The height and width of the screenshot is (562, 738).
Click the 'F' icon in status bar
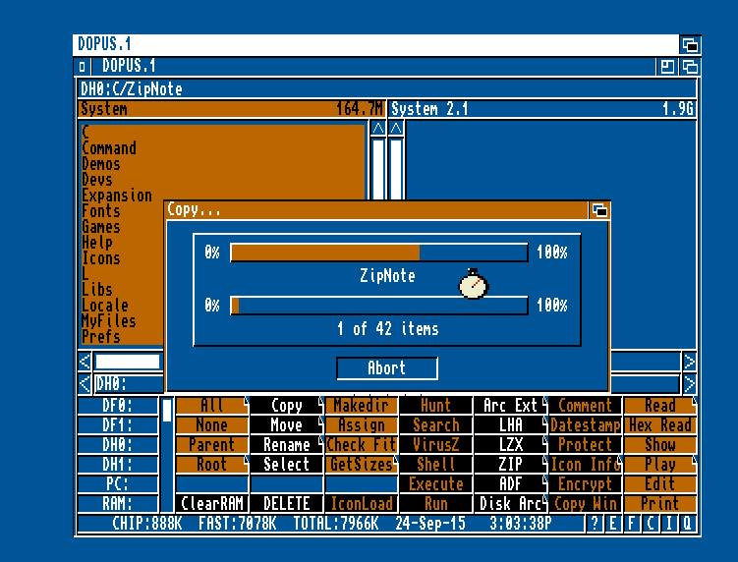pos(632,524)
